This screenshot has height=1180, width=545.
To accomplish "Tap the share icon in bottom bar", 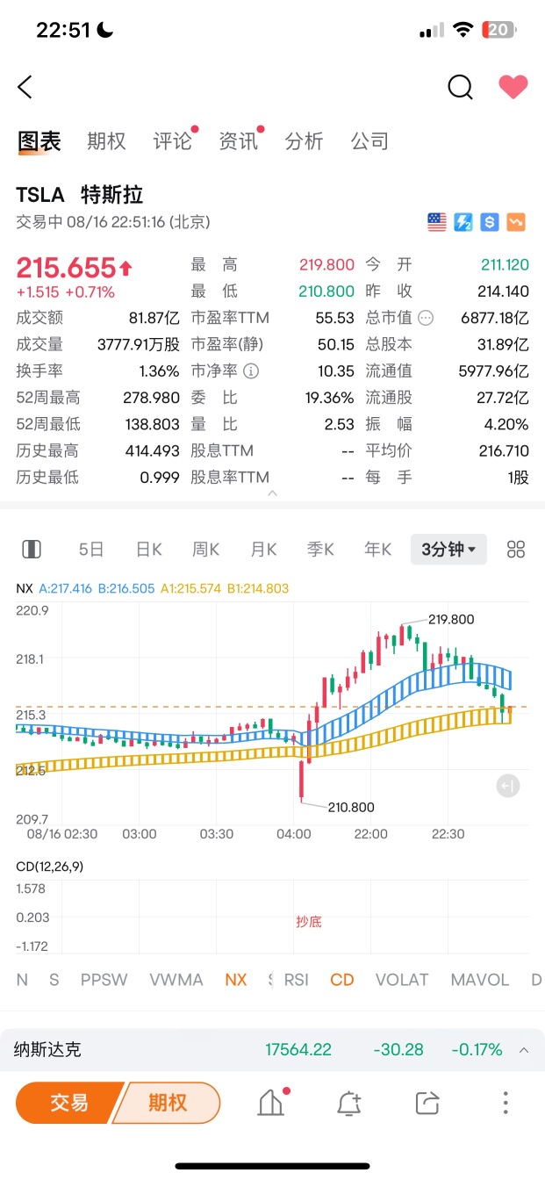I will point(427,1103).
